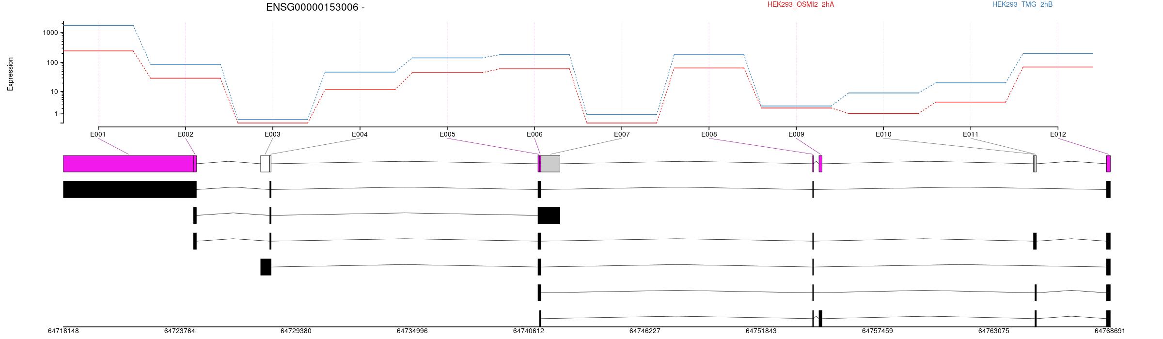The height and width of the screenshot is (339, 1163).
Task: Select the black starting exon of fourth transcript
Action: coord(266,267)
